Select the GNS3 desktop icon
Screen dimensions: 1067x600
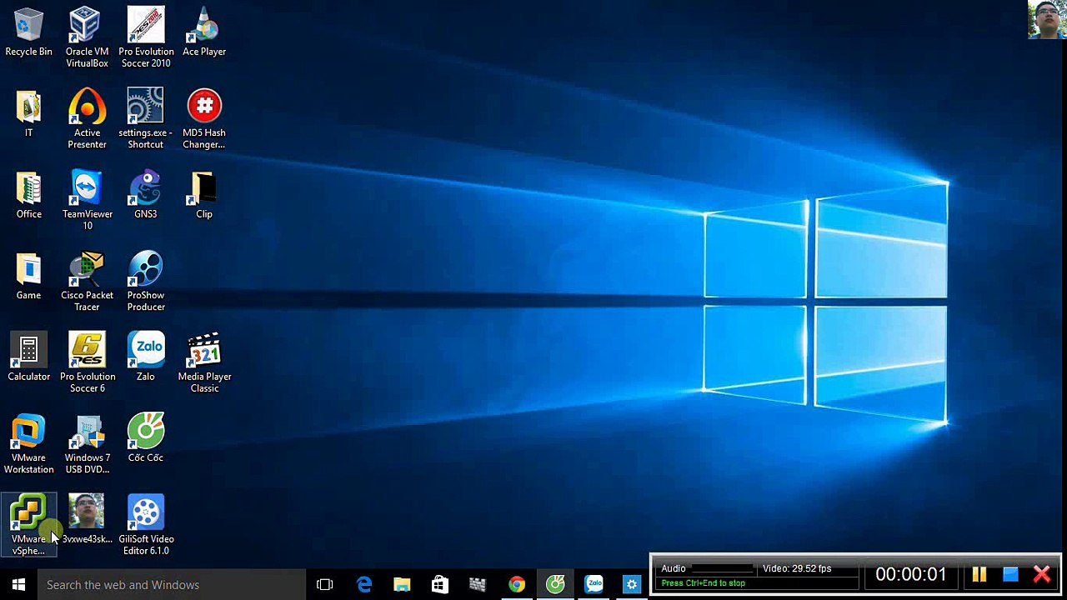pyautogui.click(x=146, y=196)
